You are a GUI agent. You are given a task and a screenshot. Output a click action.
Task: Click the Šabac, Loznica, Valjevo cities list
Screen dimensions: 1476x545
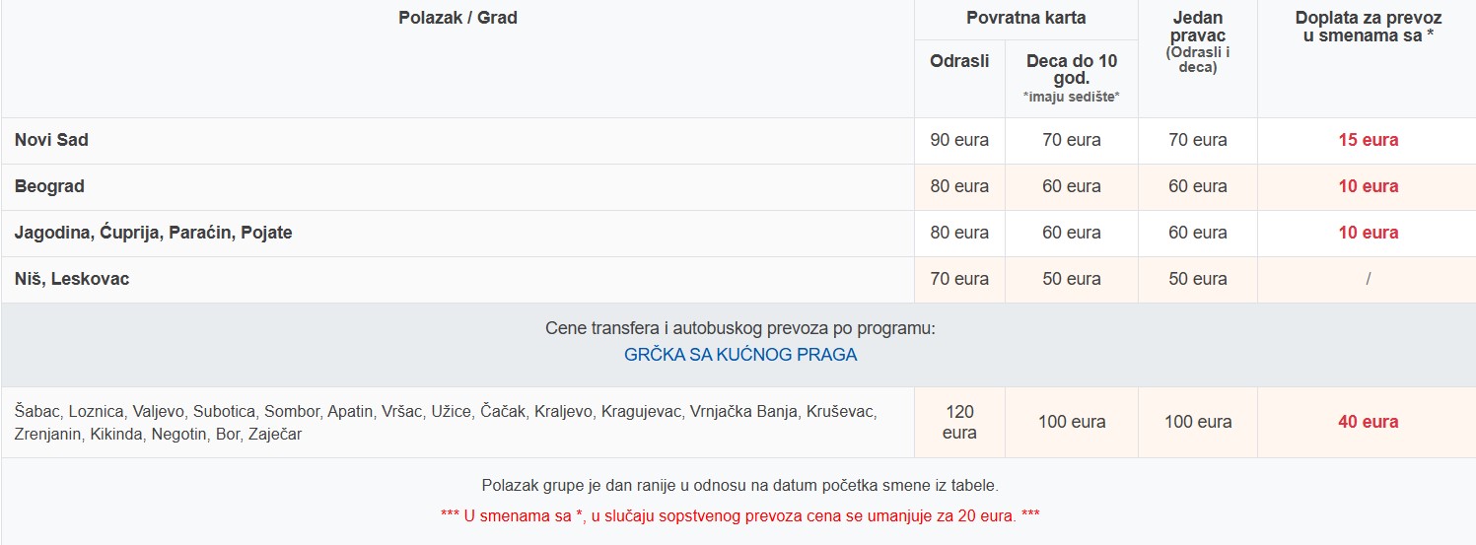click(446, 422)
